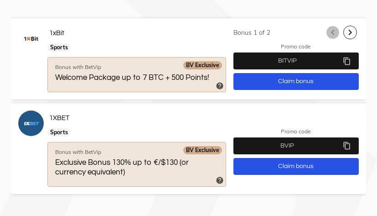
Task: Click the Sports tag under 1XBET
Action: pyautogui.click(x=59, y=132)
